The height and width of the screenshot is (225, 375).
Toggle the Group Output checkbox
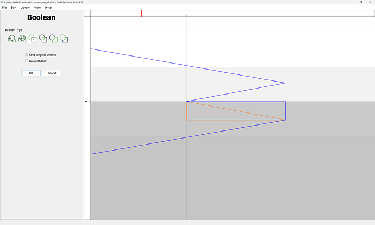(x=27, y=61)
